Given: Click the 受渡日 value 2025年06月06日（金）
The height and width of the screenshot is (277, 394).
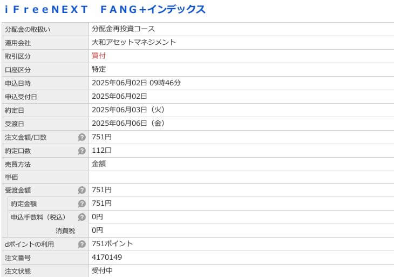Looking at the screenshot, I should [x=128, y=123].
